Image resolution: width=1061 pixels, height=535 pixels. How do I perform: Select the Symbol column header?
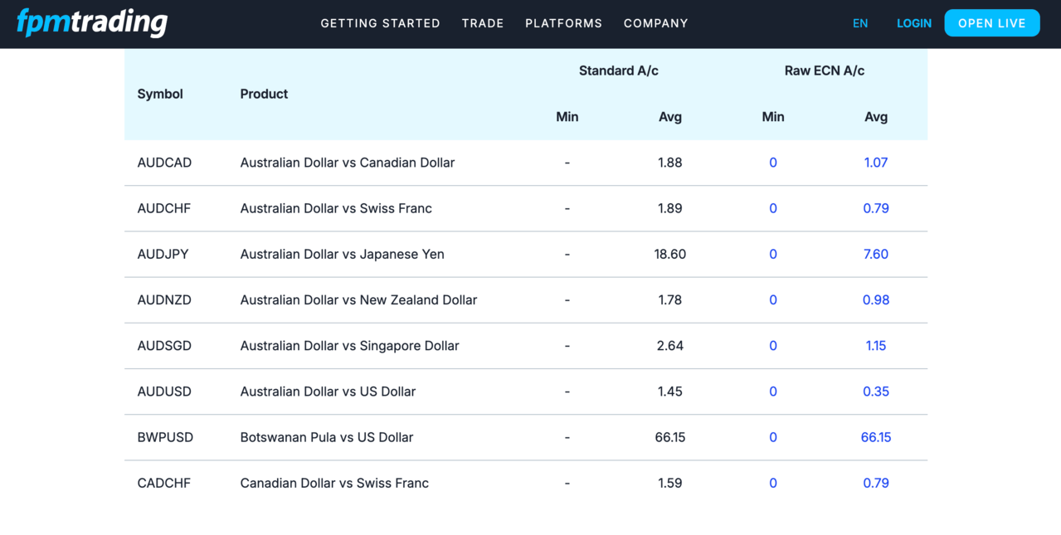point(159,94)
